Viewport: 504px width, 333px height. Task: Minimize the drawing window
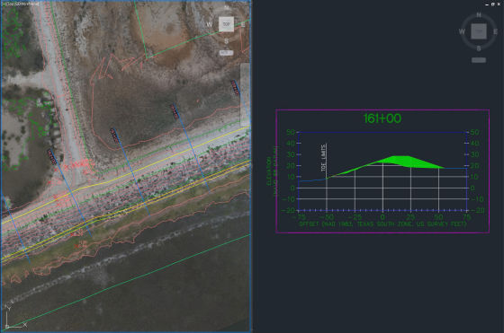[x=487, y=4]
